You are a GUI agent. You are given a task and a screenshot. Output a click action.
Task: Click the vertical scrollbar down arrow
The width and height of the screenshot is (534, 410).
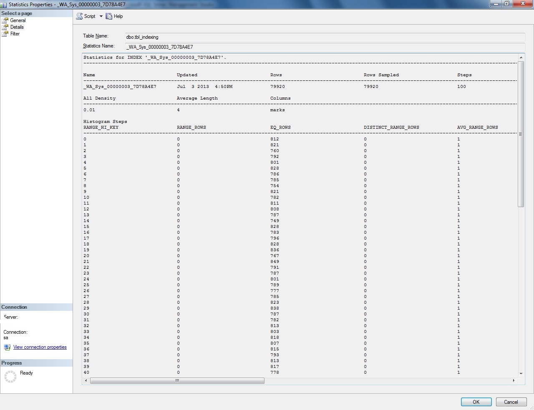click(521, 373)
